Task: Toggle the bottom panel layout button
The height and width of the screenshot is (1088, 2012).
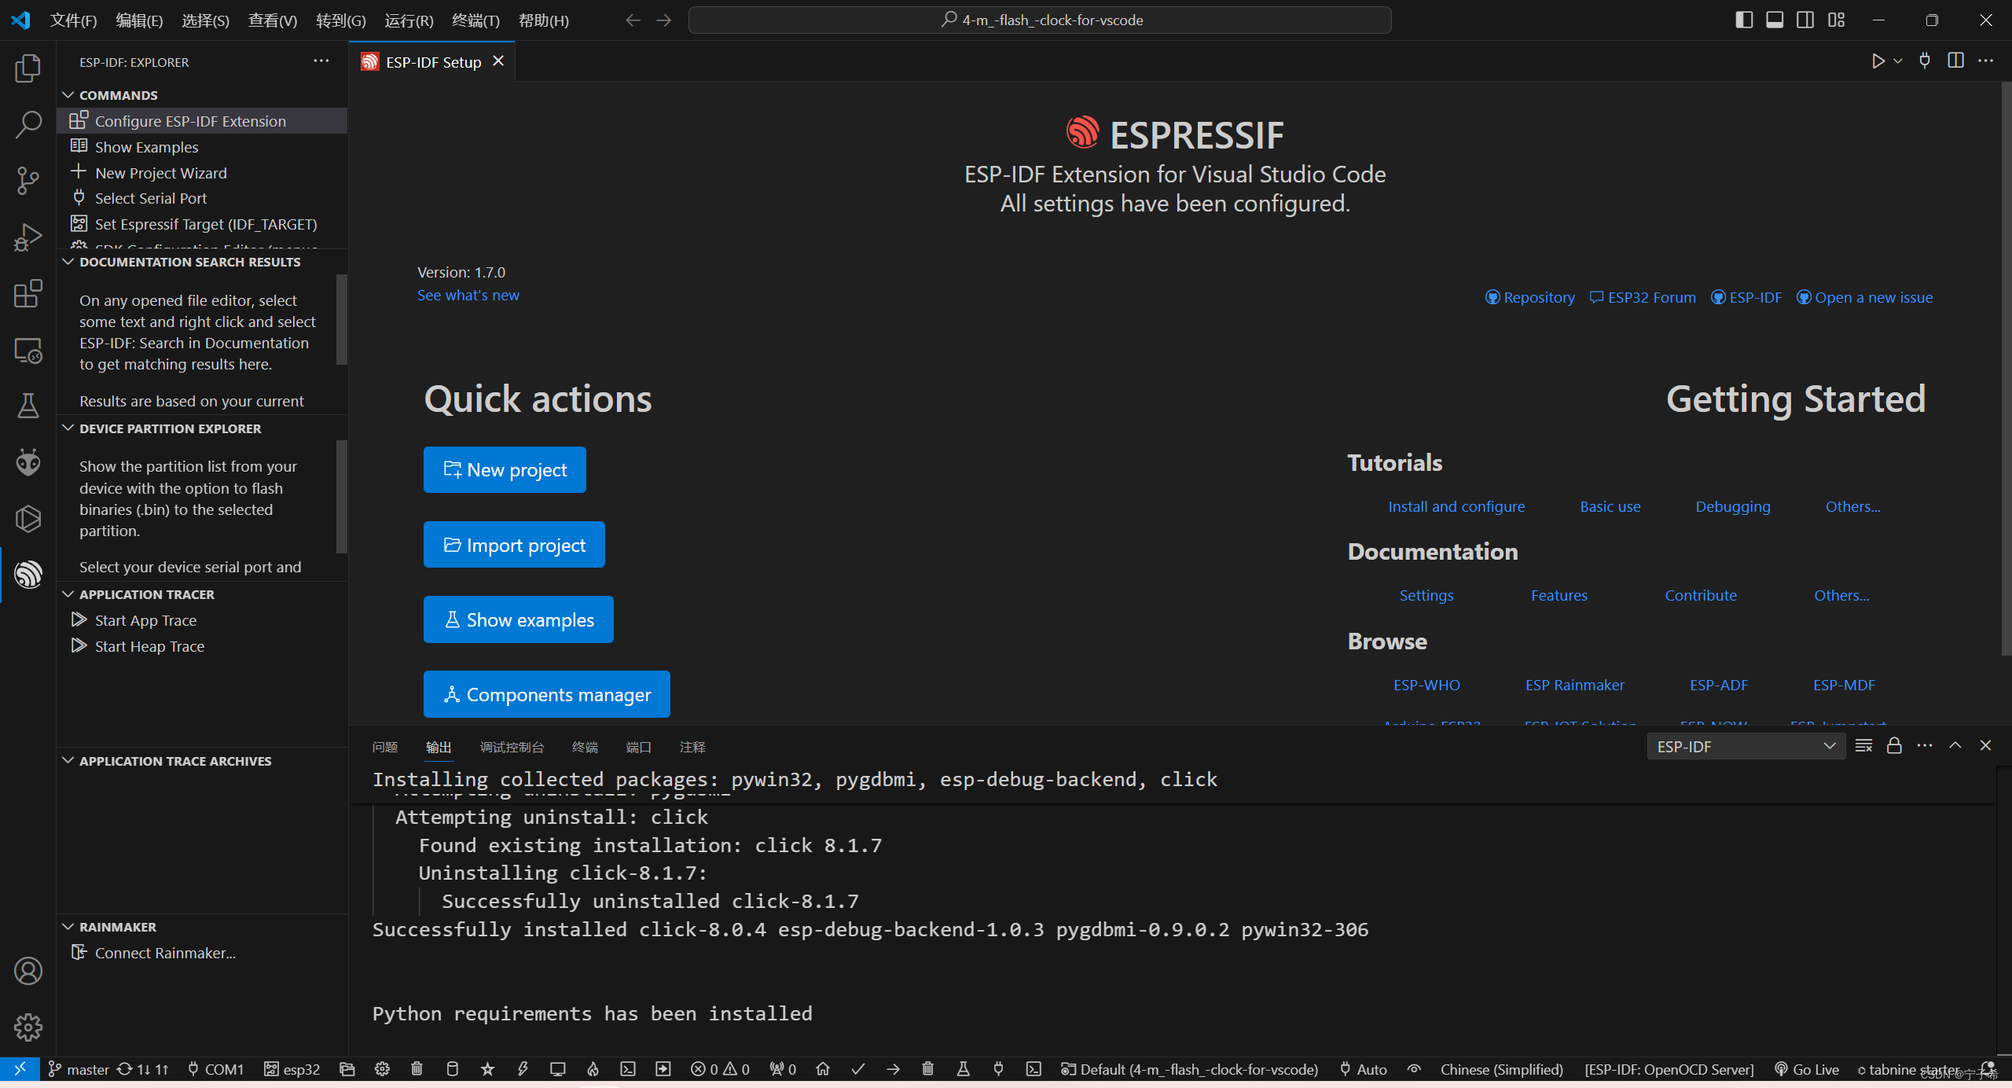Action: pyautogui.click(x=1775, y=20)
